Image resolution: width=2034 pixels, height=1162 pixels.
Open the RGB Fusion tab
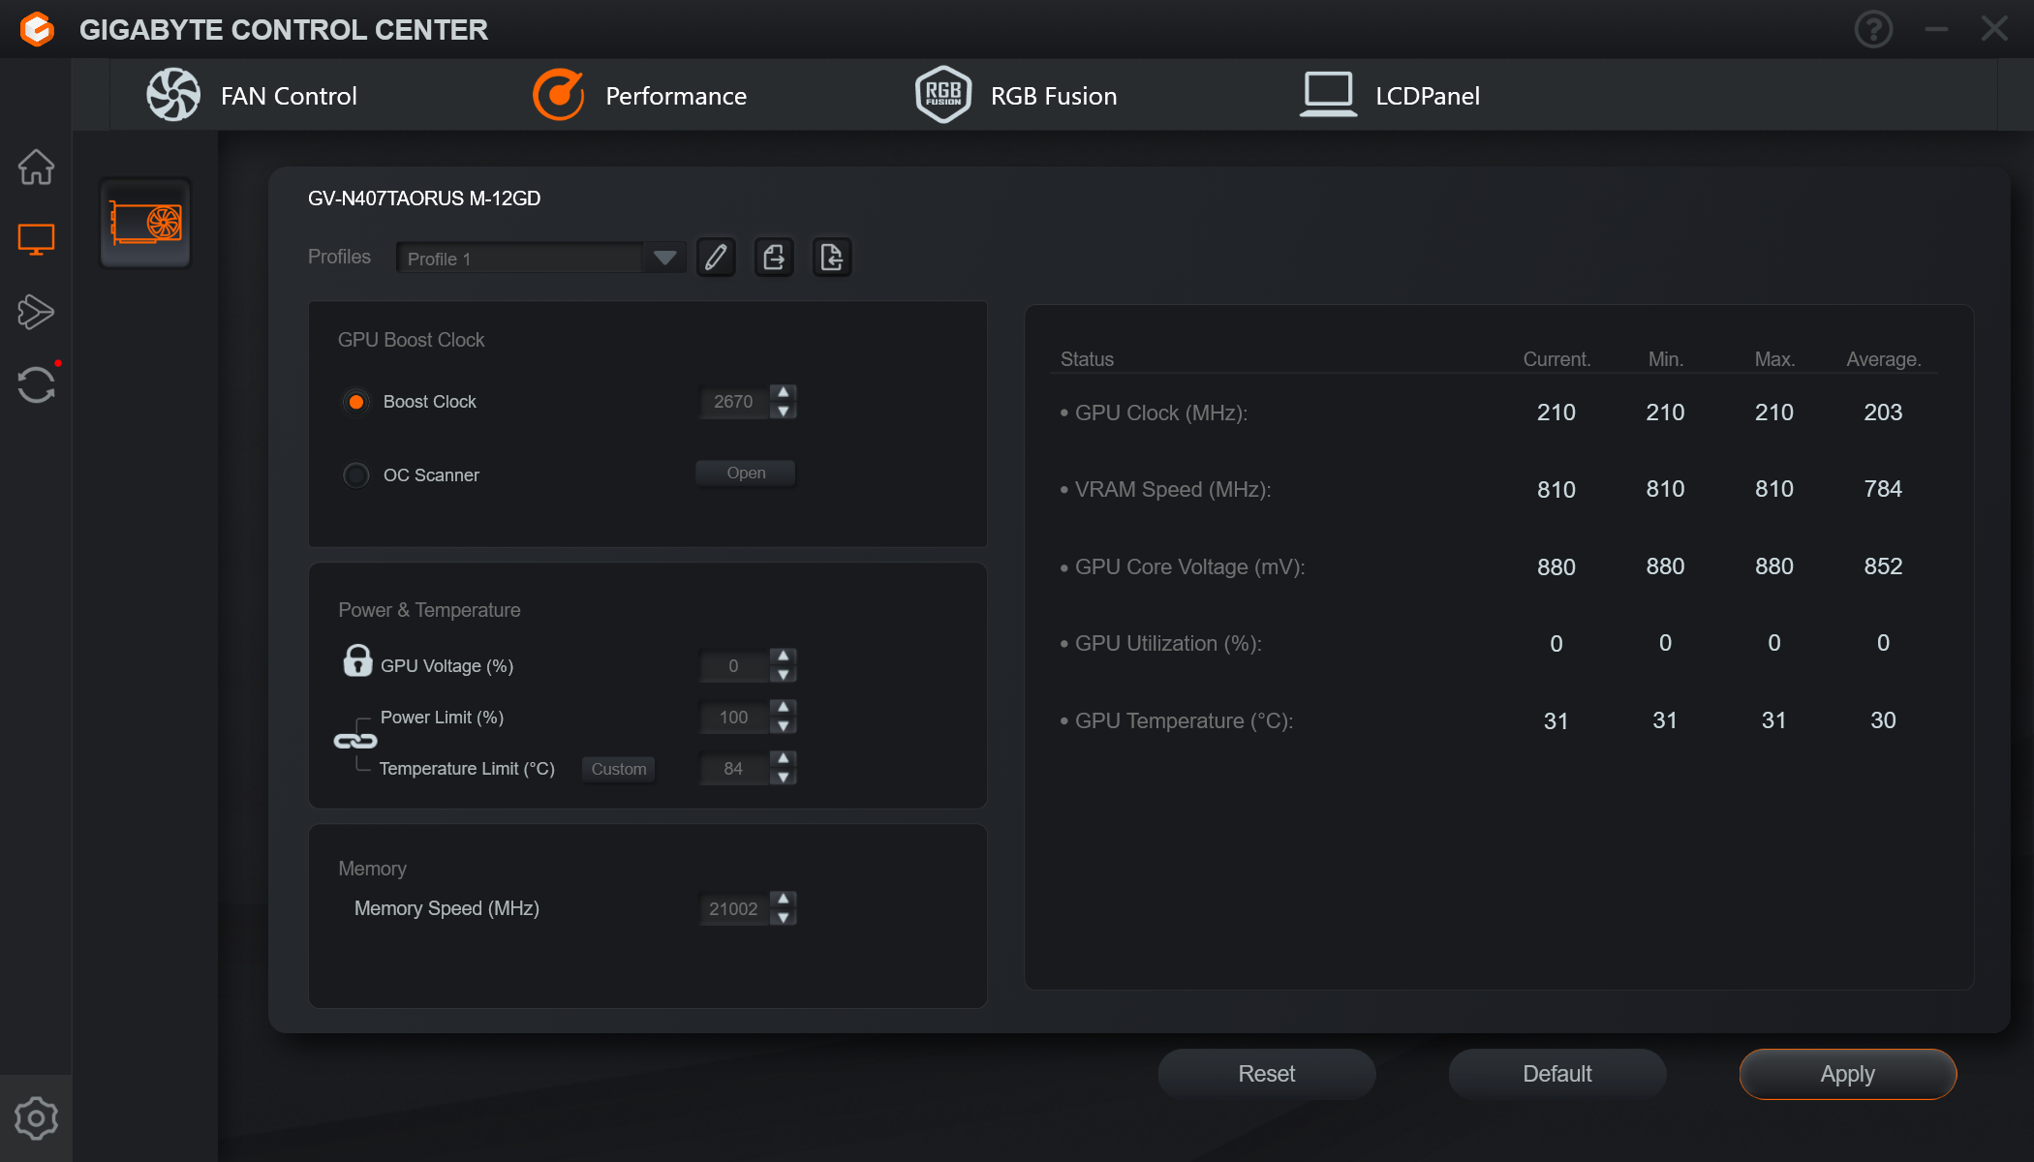(1017, 96)
